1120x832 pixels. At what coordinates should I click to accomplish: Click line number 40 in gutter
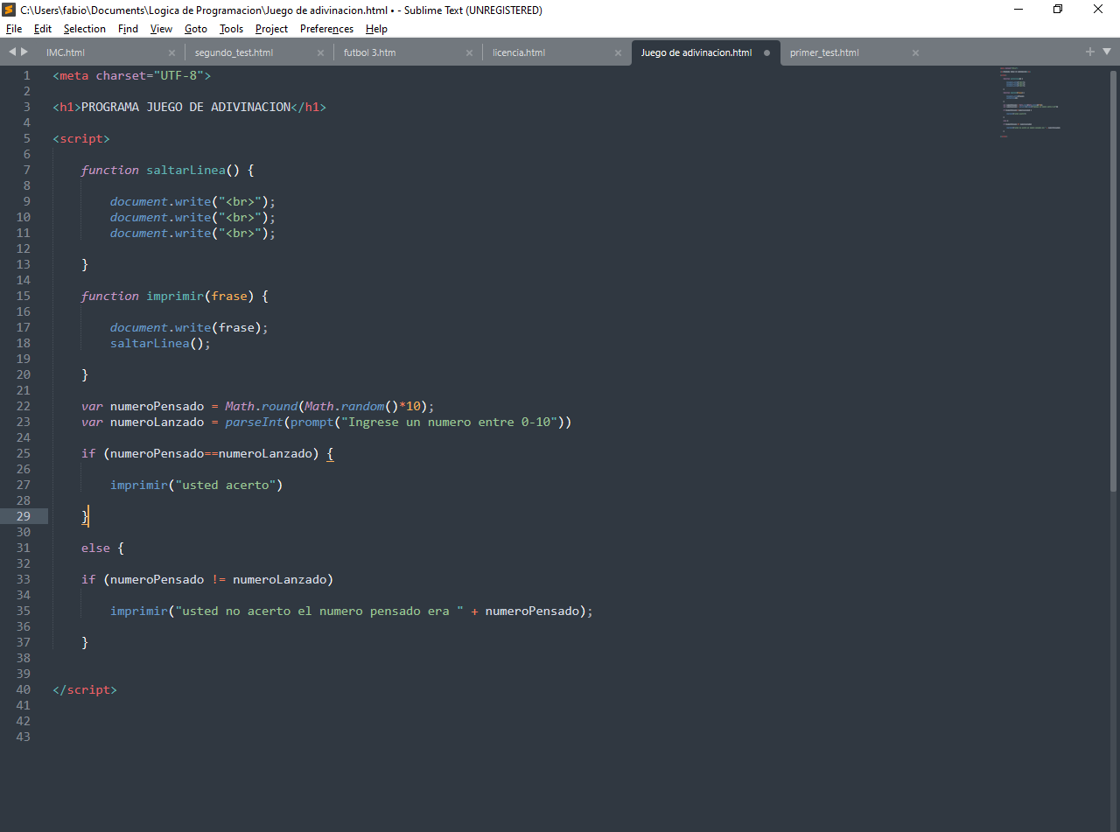pyautogui.click(x=24, y=689)
